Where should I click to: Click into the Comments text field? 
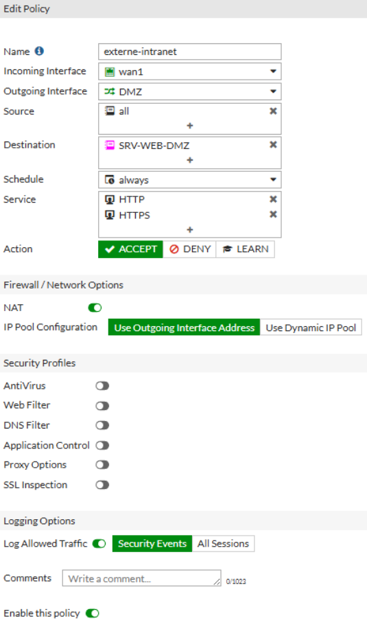[141, 578]
